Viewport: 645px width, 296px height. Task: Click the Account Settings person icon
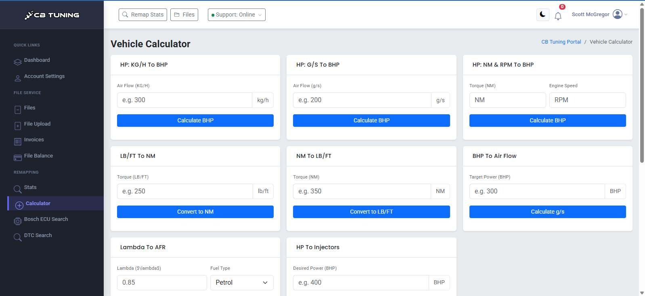(18, 78)
